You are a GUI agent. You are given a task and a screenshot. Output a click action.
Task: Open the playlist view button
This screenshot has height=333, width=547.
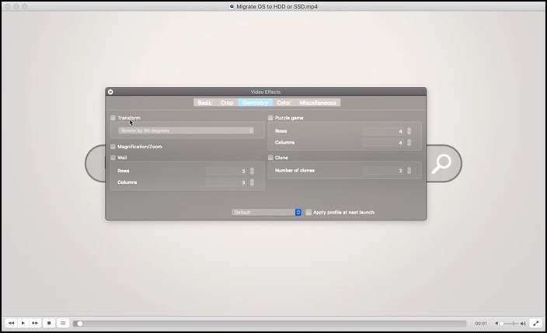63,323
